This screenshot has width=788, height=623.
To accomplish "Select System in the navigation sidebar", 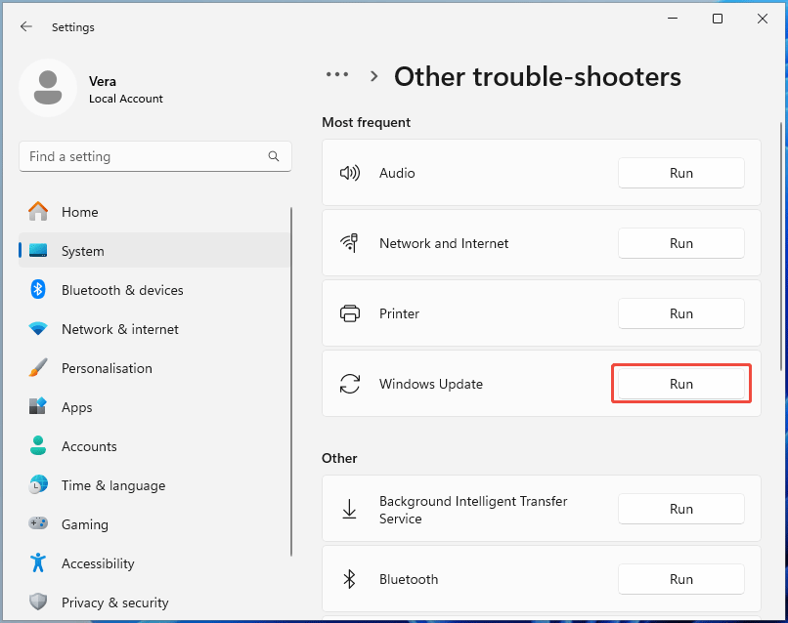I will 83,251.
